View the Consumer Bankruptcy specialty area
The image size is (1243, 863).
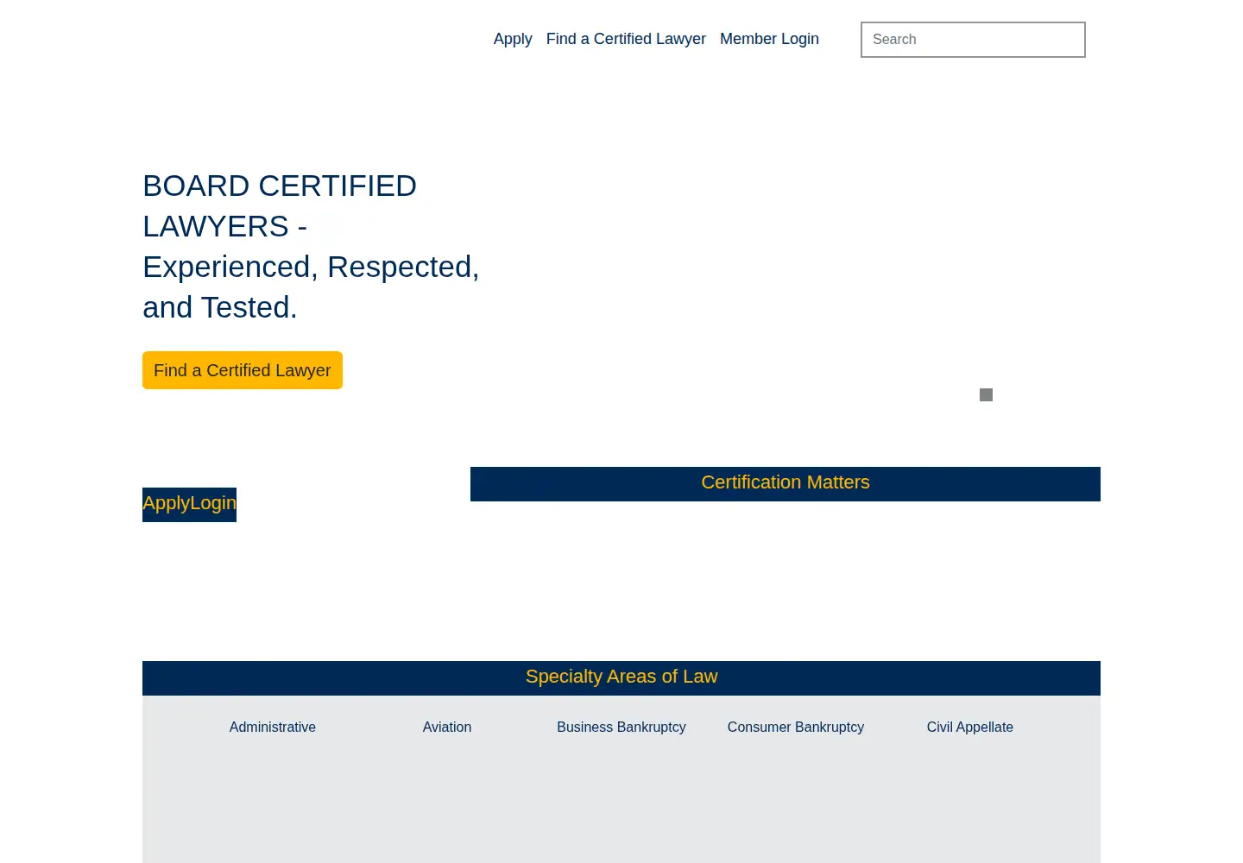tap(796, 728)
